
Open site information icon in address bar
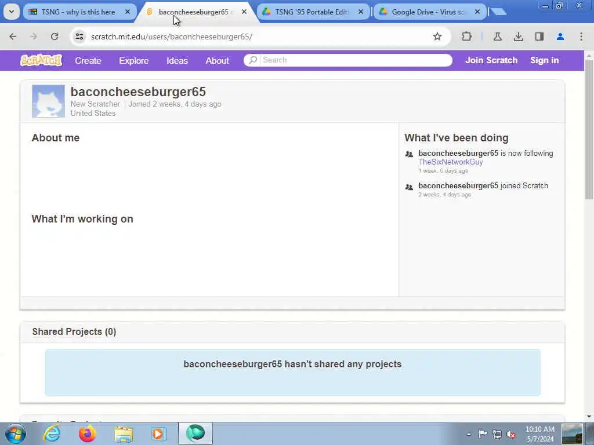[x=79, y=37]
